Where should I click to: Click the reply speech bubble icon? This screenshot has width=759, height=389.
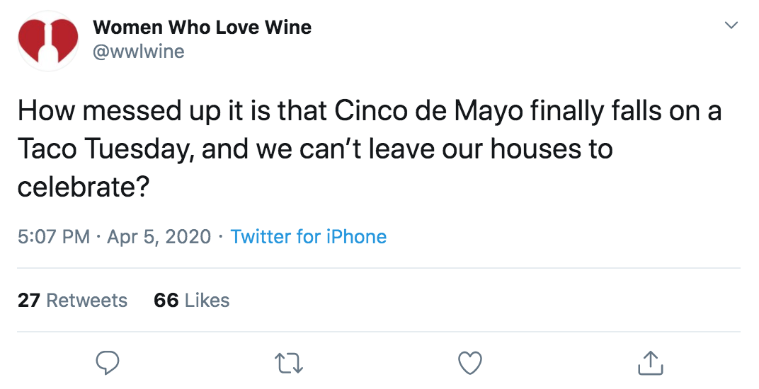pos(108,363)
